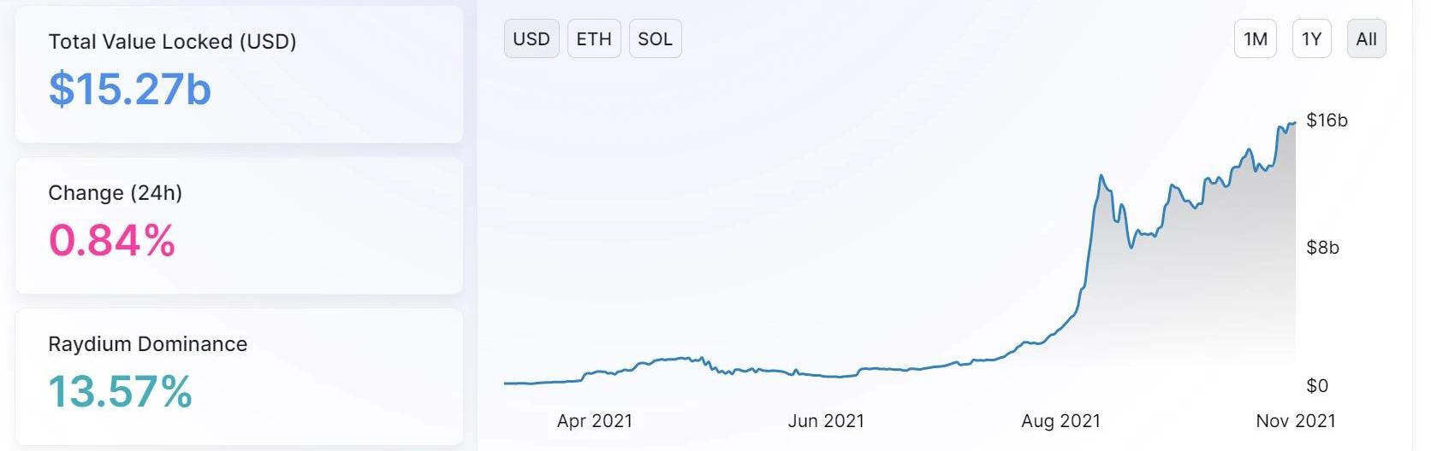Click the latest endpoint of the TVL line
This screenshot has height=451, width=1431.
click(1295, 123)
